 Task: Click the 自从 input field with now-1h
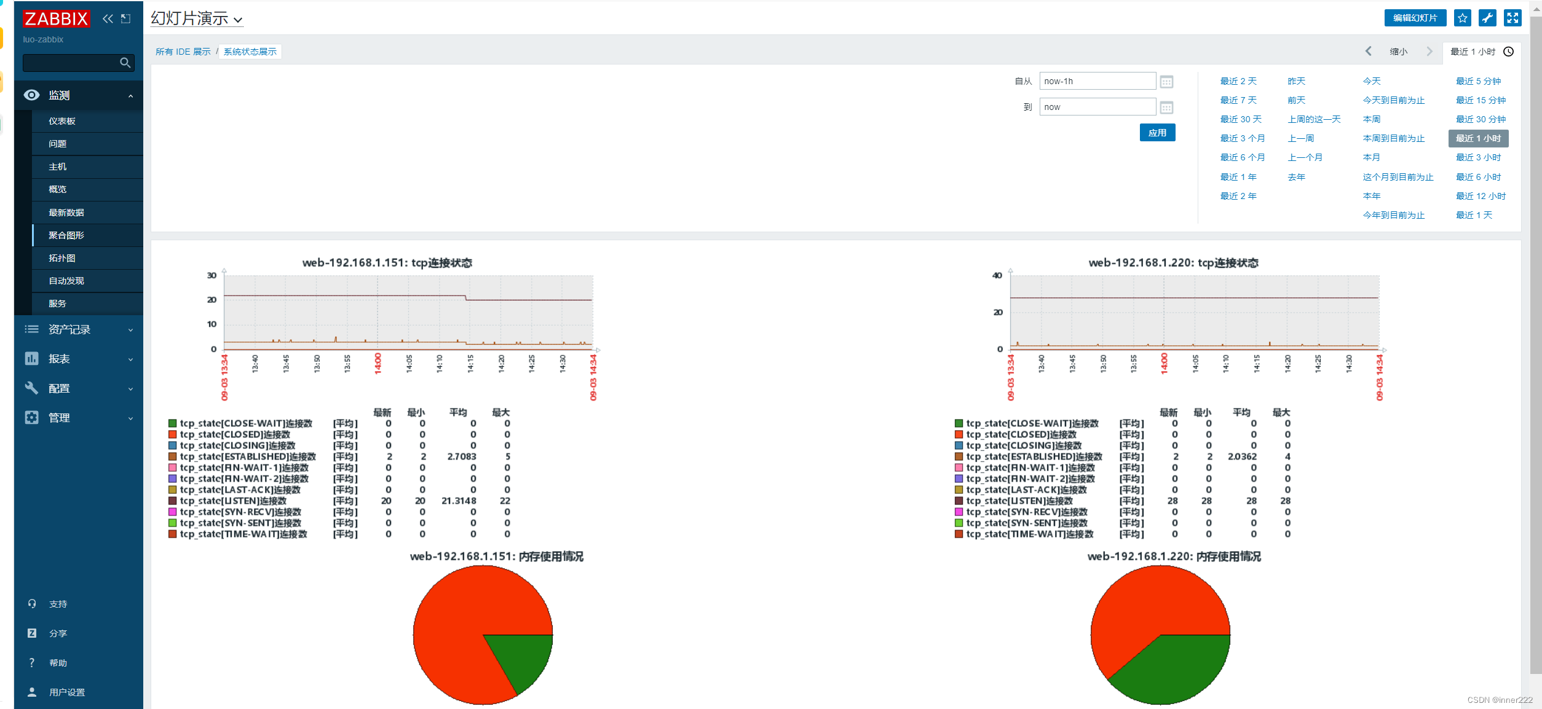(1097, 81)
